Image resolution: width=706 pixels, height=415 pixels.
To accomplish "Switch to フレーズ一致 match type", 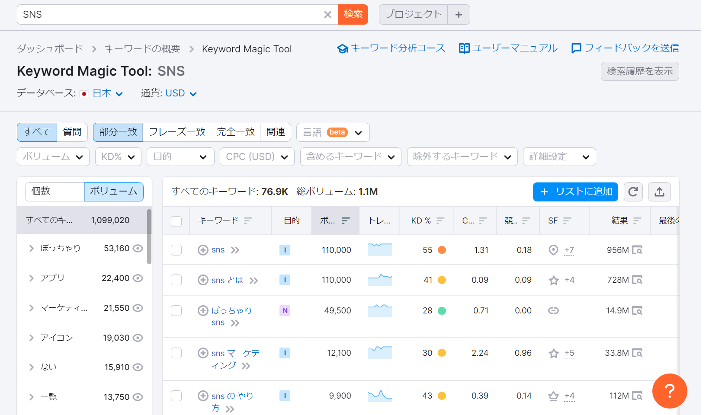I will click(177, 132).
